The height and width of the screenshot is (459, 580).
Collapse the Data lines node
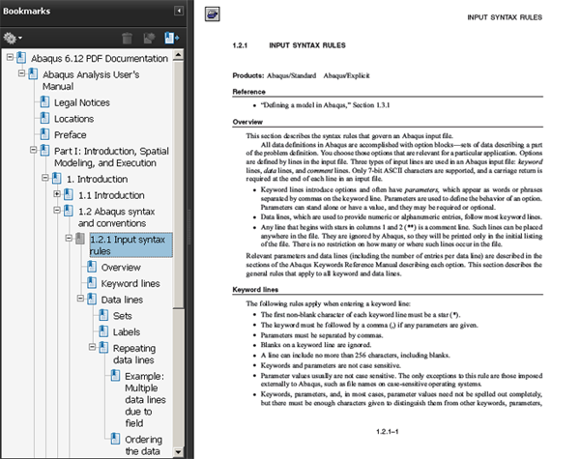[x=80, y=299]
